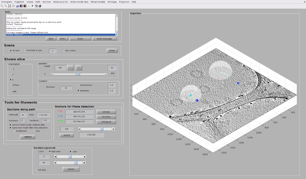The height and width of the screenshot is (179, 306).
Task: Click the second black contrast icon
Action: point(25,6)
